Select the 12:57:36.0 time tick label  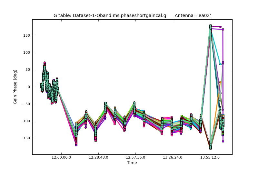[135, 157]
